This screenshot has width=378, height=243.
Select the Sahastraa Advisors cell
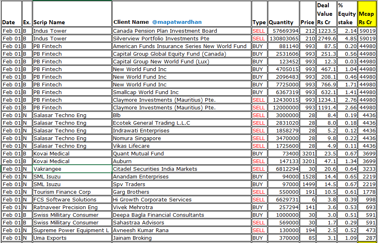182,222
